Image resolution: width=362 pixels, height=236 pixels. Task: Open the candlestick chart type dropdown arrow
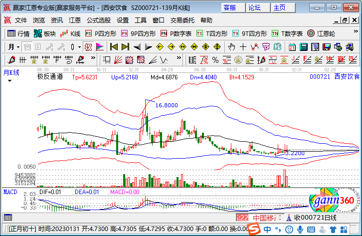tap(79, 47)
